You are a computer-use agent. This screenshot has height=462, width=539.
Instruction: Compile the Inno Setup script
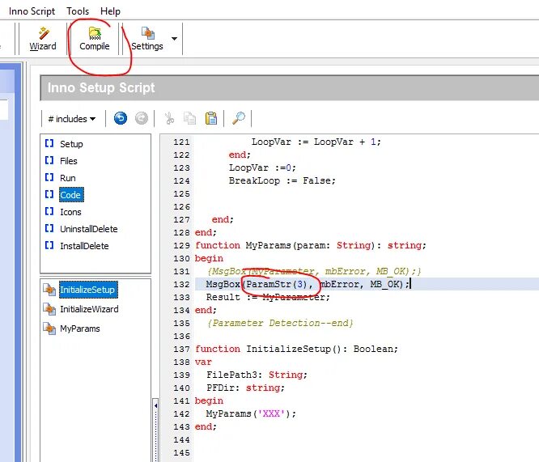point(95,39)
